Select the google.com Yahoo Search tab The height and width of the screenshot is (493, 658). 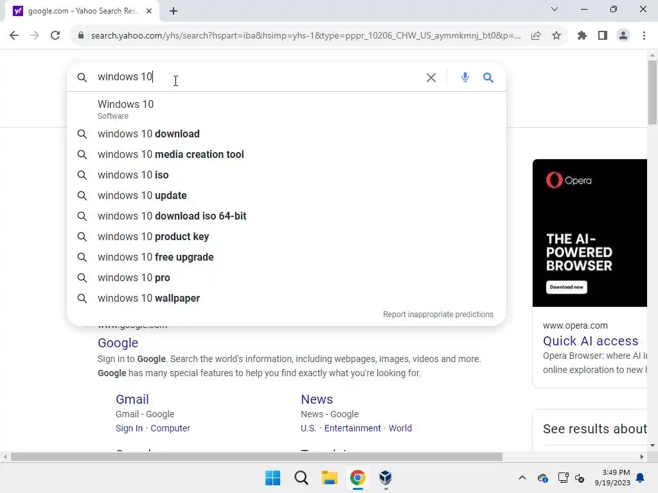point(82,11)
